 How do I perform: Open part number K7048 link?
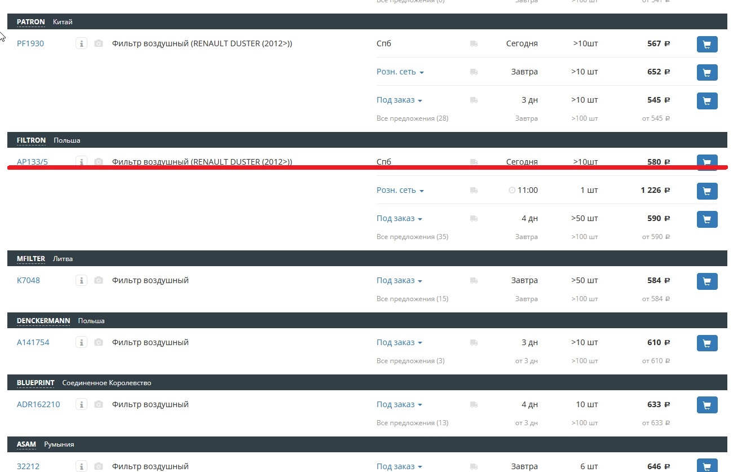(28, 280)
